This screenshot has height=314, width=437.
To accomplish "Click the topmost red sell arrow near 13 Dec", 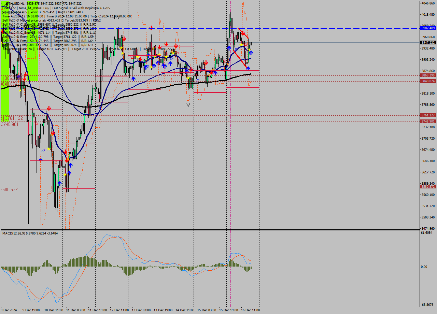I will tap(151, 28).
